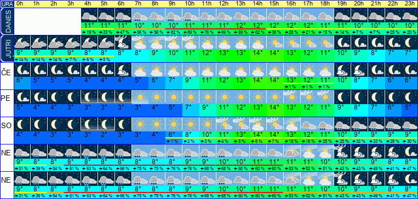418x199 pixels.
Task: Open the JUTRI day row label
Action: pos(7,49)
